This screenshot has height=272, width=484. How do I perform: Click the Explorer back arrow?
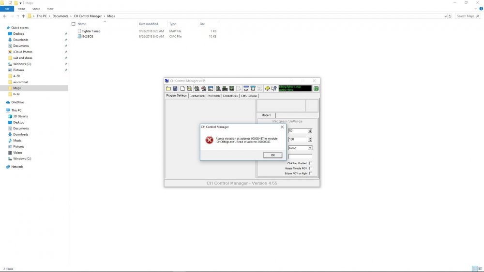point(5,16)
